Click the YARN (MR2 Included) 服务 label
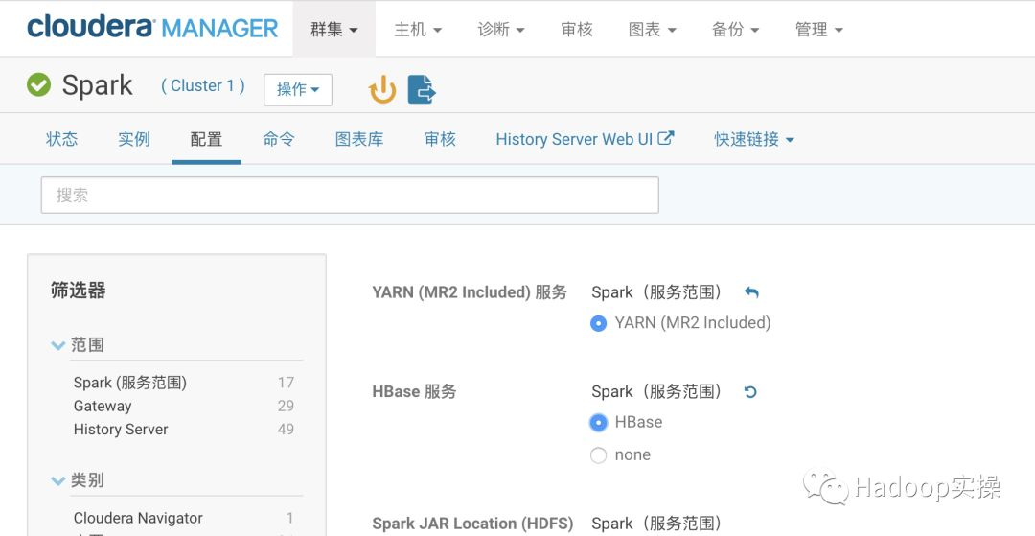1035x536 pixels. [x=470, y=292]
